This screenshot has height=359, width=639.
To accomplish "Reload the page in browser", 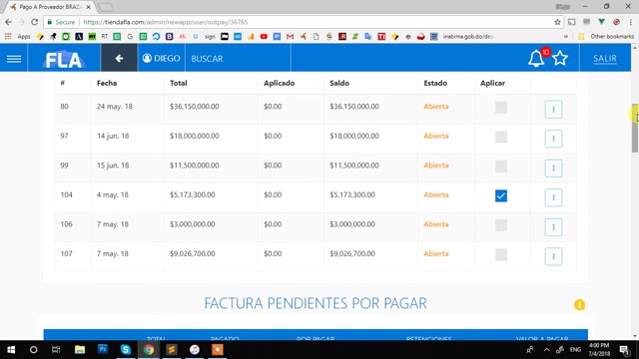I will tap(35, 22).
